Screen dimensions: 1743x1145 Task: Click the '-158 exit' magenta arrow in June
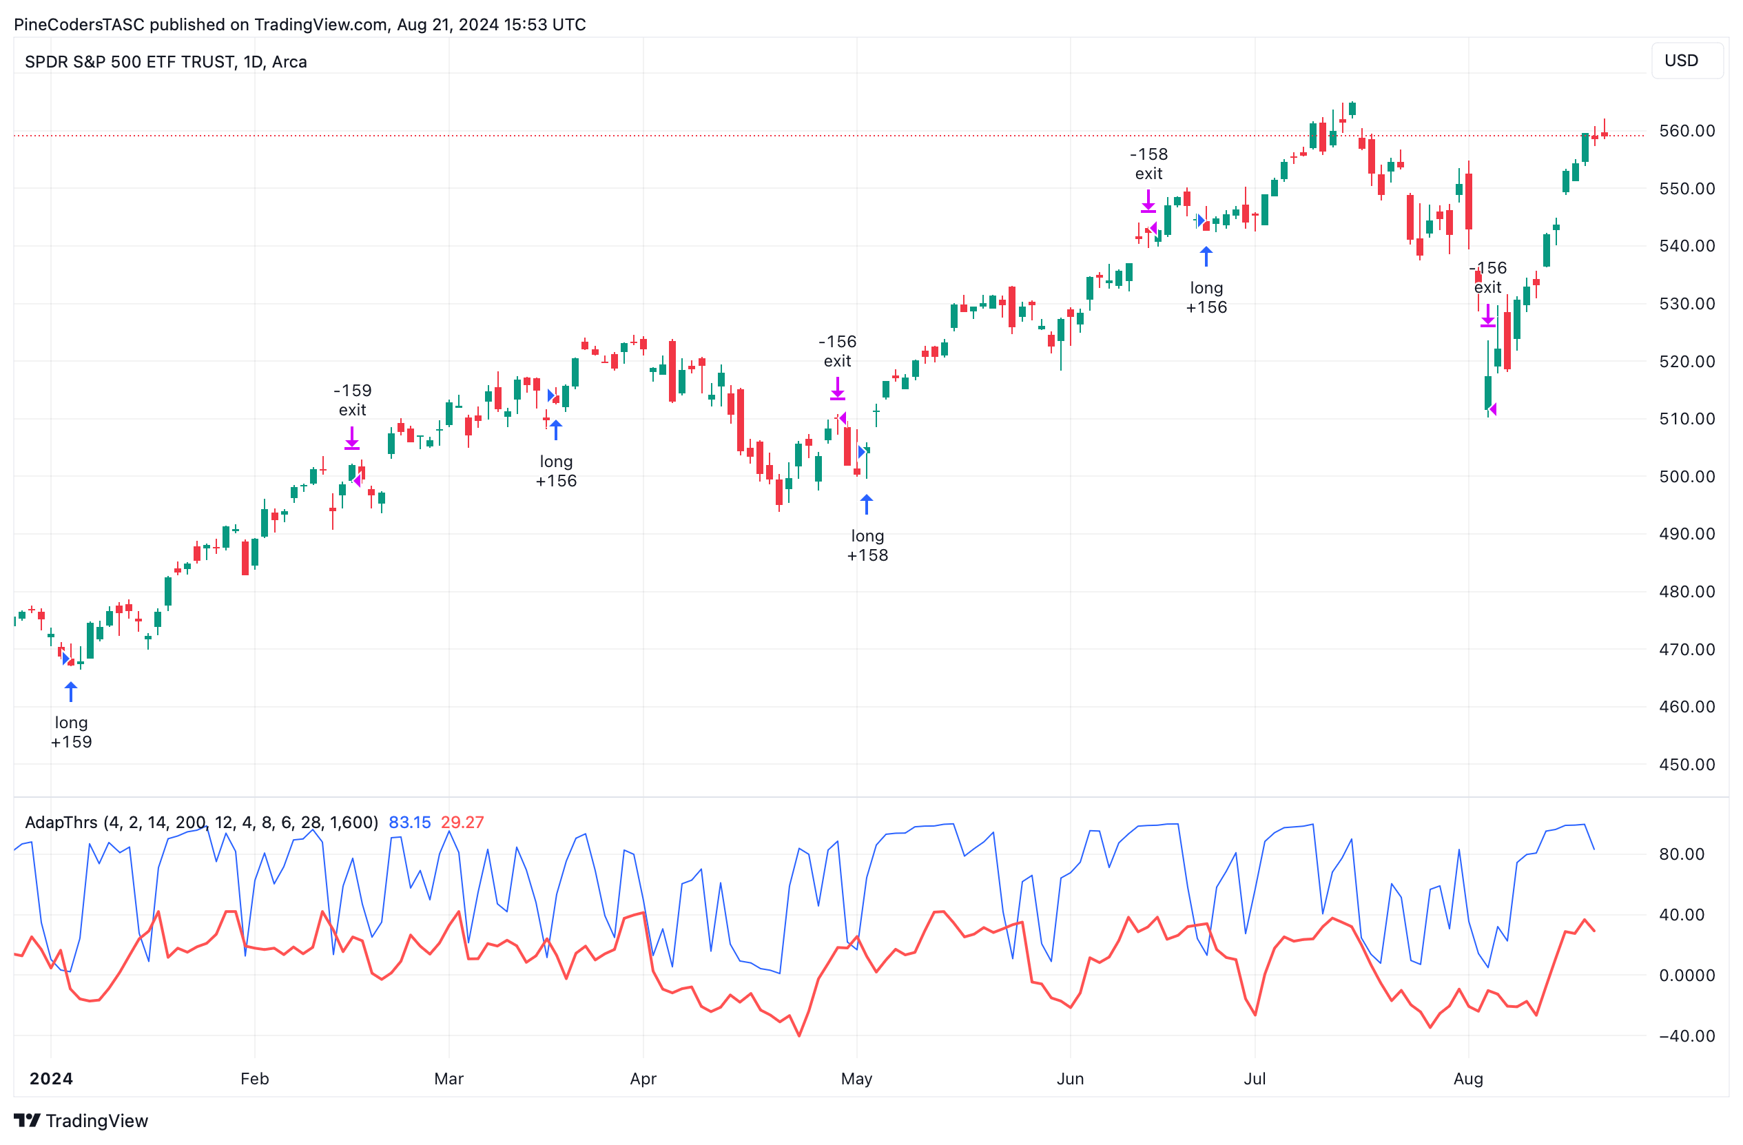[1148, 201]
